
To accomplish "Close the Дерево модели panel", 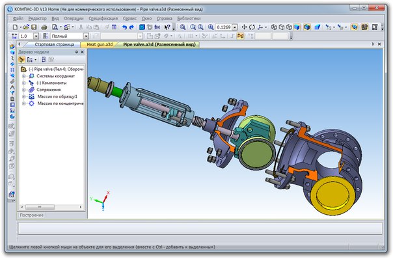I will pyautogui.click(x=82, y=52).
